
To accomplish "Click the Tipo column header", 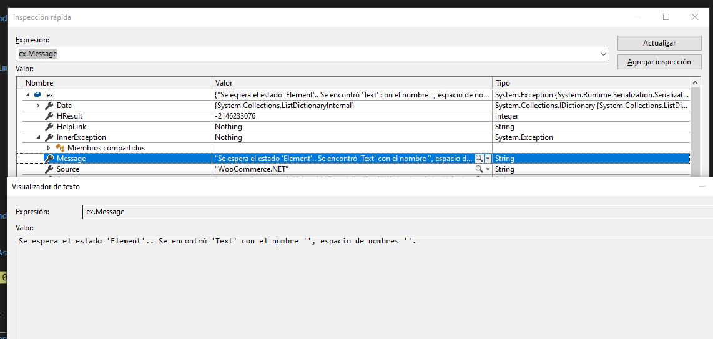I will (x=591, y=83).
